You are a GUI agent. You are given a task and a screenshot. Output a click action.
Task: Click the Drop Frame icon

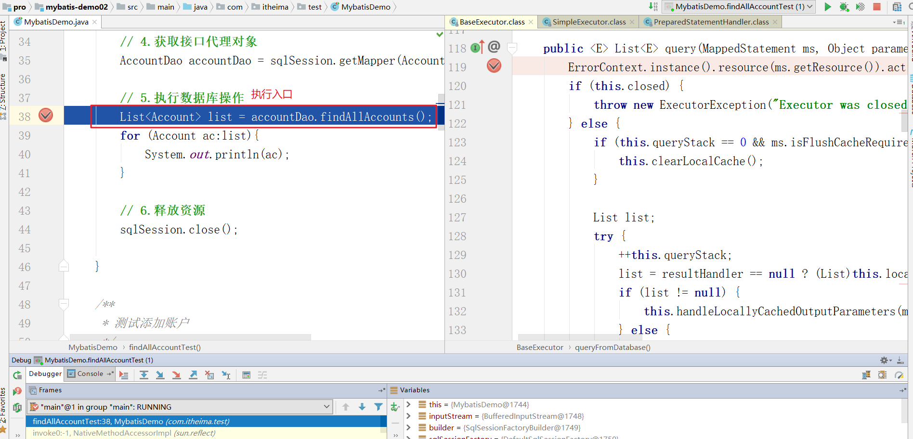coord(209,375)
